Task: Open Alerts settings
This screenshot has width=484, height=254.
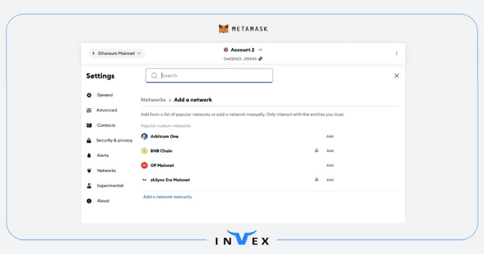Action: pyautogui.click(x=103, y=155)
